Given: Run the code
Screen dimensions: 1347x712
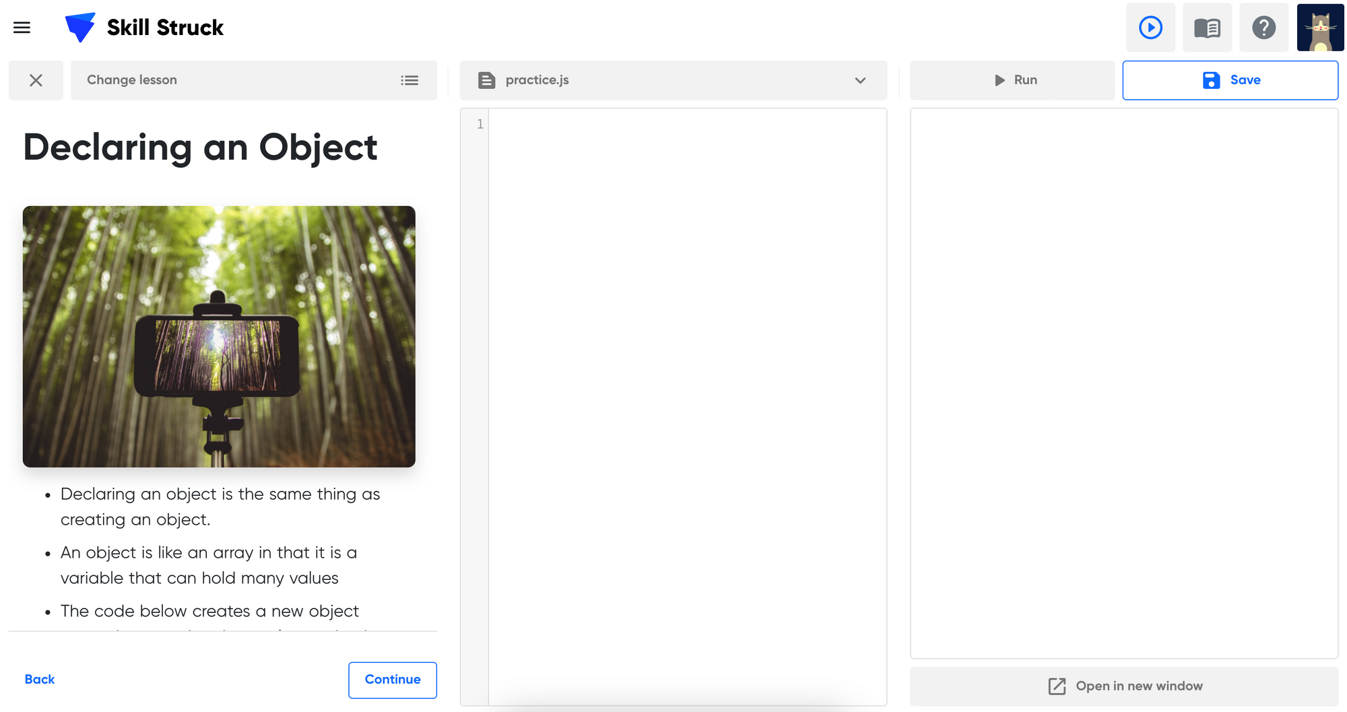Looking at the screenshot, I should pyautogui.click(x=1012, y=80).
